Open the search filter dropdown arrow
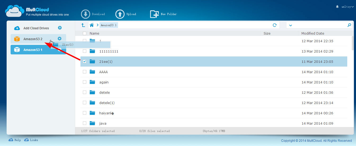Screen dimensions: 356x146 (x=291, y=25)
